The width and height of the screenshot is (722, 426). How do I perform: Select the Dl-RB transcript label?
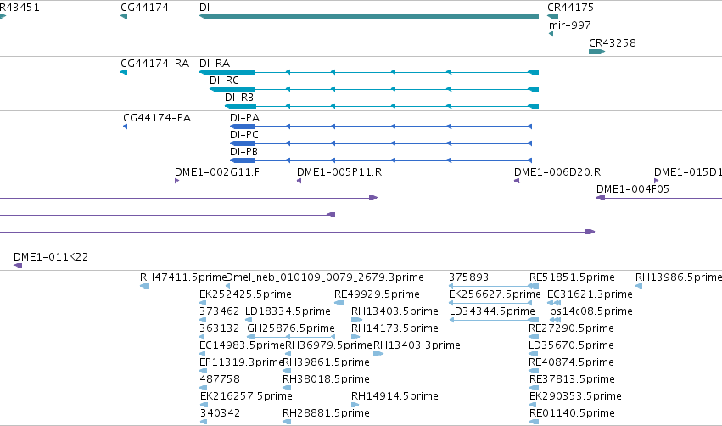click(239, 98)
